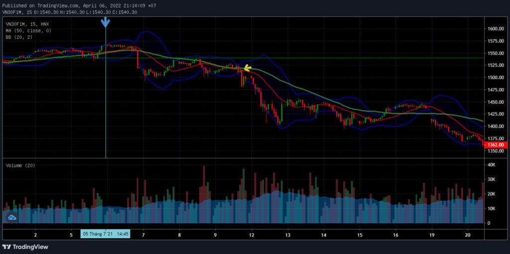Screen dimensions: 510x254
Task: Click the 1450.00 price axis label
Action: point(495,102)
